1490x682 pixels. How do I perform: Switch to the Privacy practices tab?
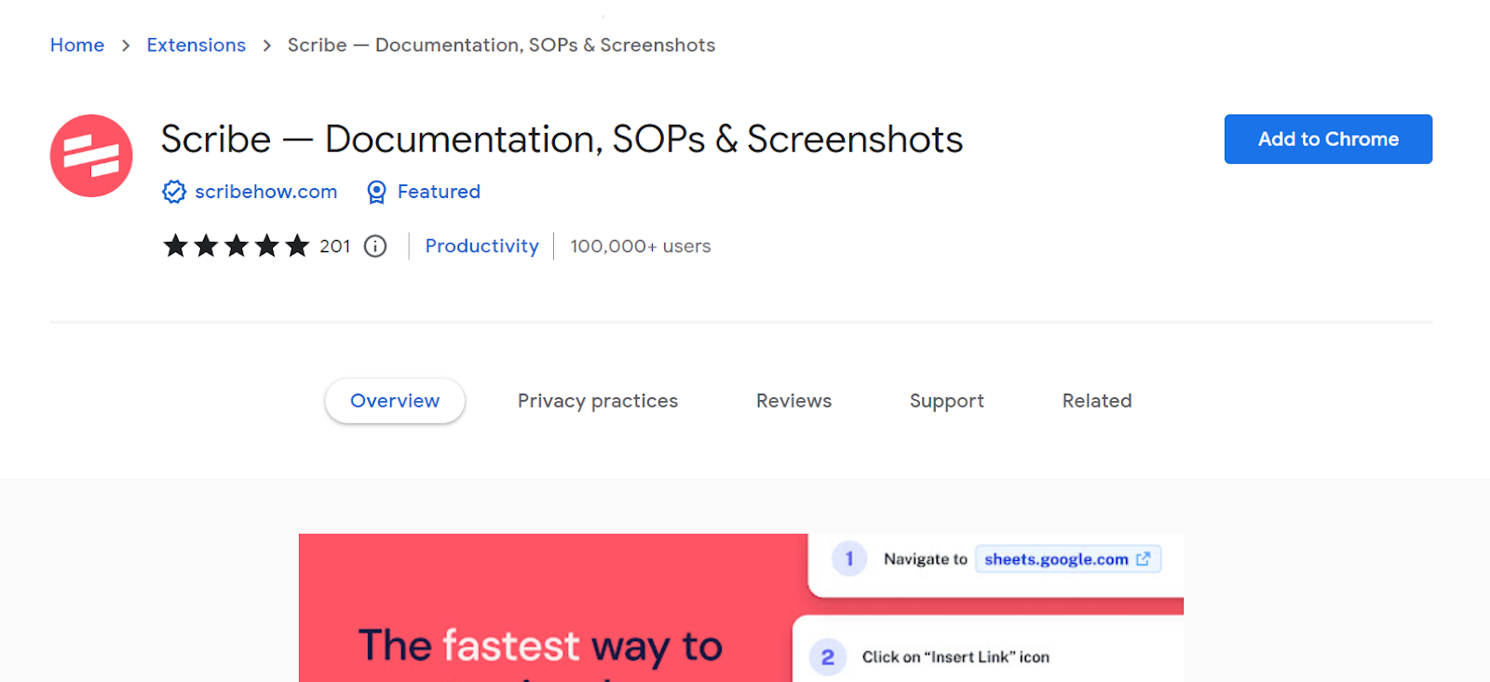598,401
